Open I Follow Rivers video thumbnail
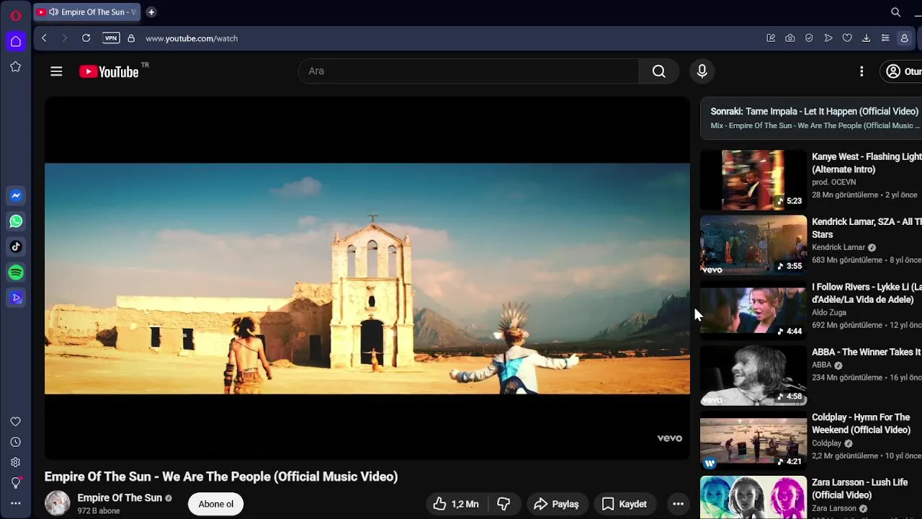Image resolution: width=922 pixels, height=519 pixels. point(753,310)
